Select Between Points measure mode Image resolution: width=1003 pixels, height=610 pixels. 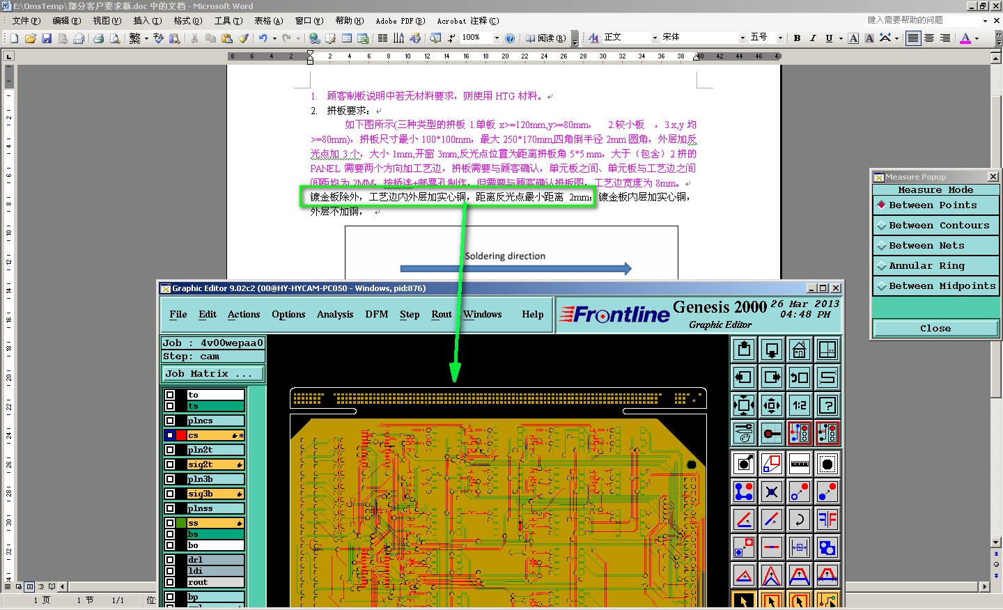pyautogui.click(x=935, y=205)
